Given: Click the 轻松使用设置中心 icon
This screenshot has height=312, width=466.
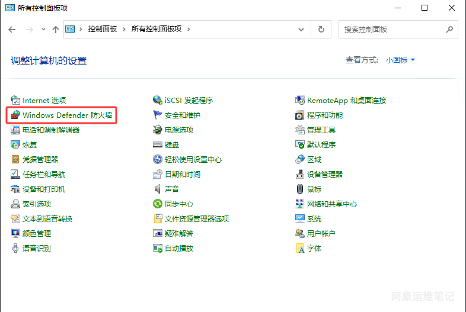Looking at the screenshot, I should coord(158,159).
